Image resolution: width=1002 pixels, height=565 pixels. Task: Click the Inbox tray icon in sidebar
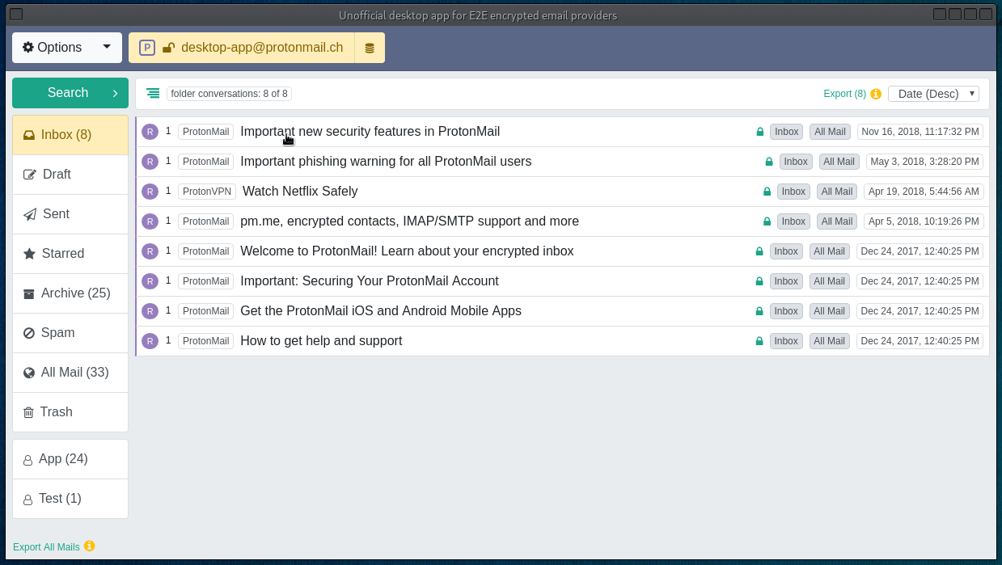(x=29, y=135)
